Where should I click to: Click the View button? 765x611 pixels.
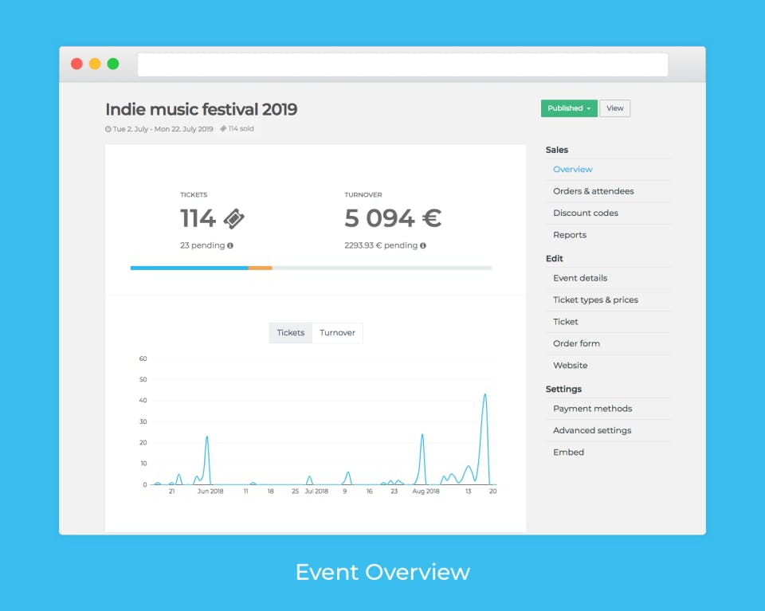pos(614,108)
